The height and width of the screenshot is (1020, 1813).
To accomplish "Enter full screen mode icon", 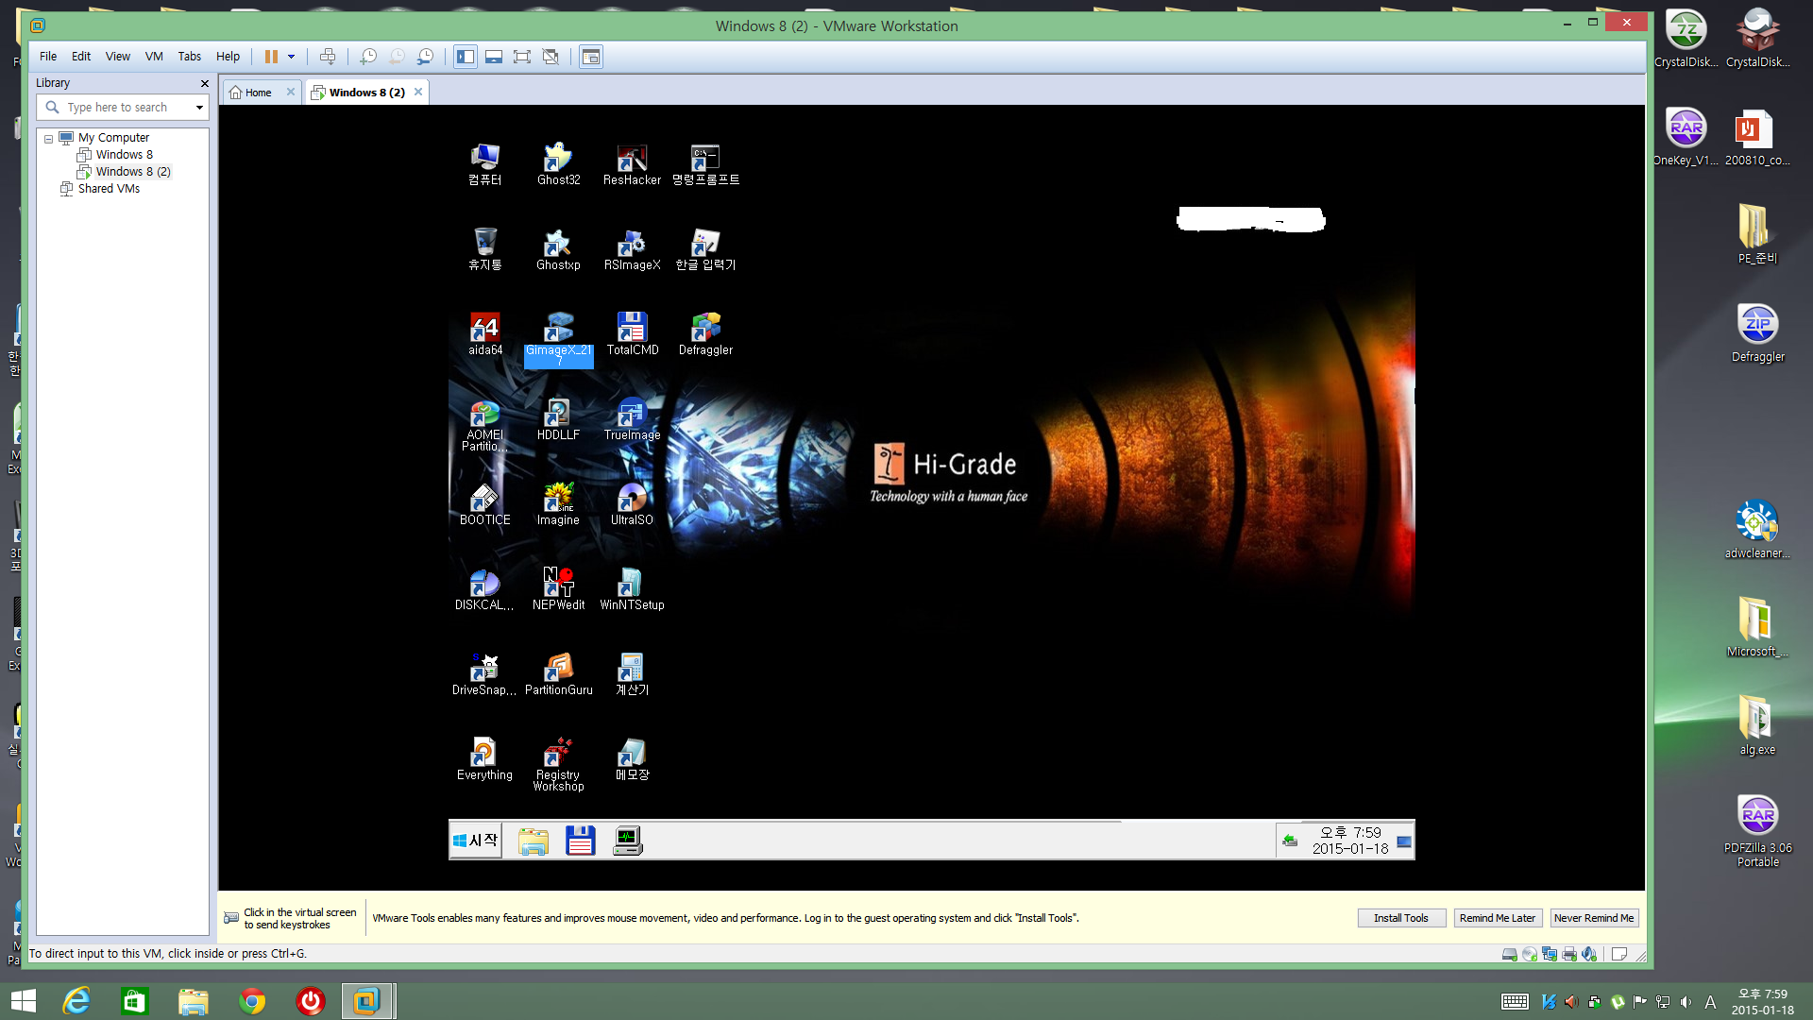I will [522, 57].
